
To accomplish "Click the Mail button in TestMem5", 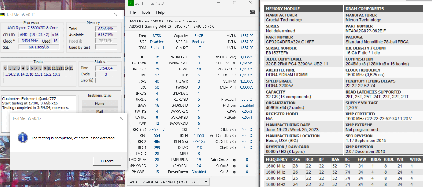I will click(x=100, y=111).
